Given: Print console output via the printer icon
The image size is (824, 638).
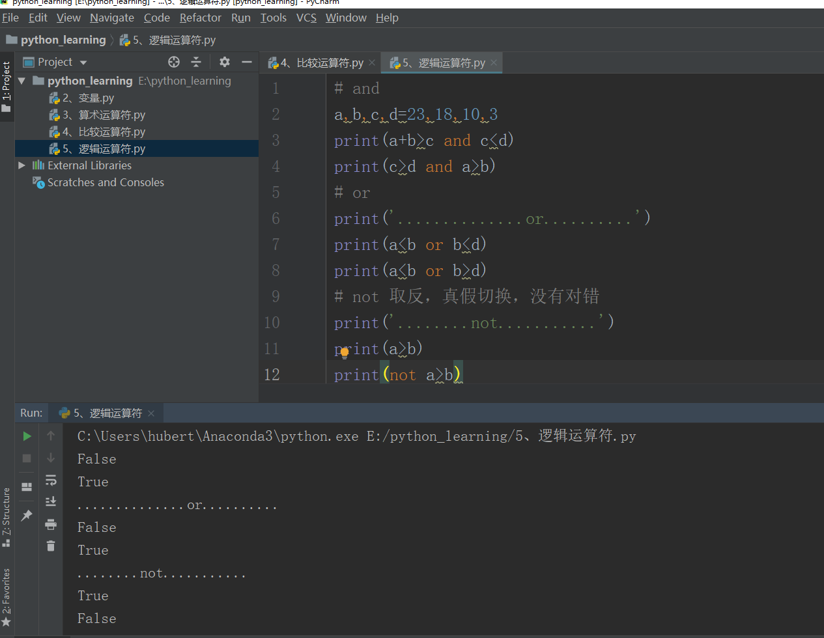Looking at the screenshot, I should pos(51,524).
